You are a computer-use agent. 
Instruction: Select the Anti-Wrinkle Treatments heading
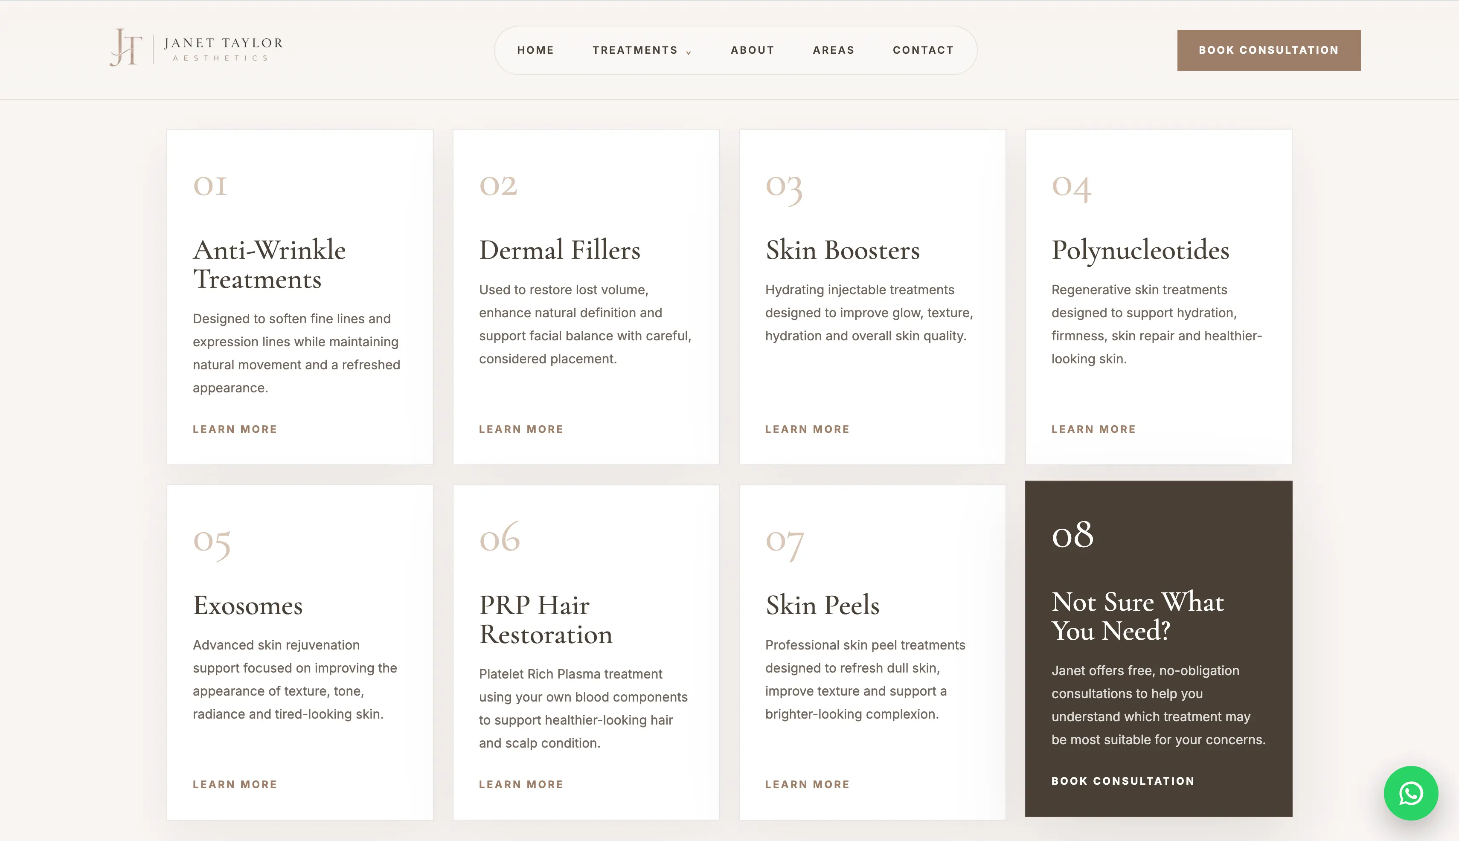pyautogui.click(x=269, y=264)
